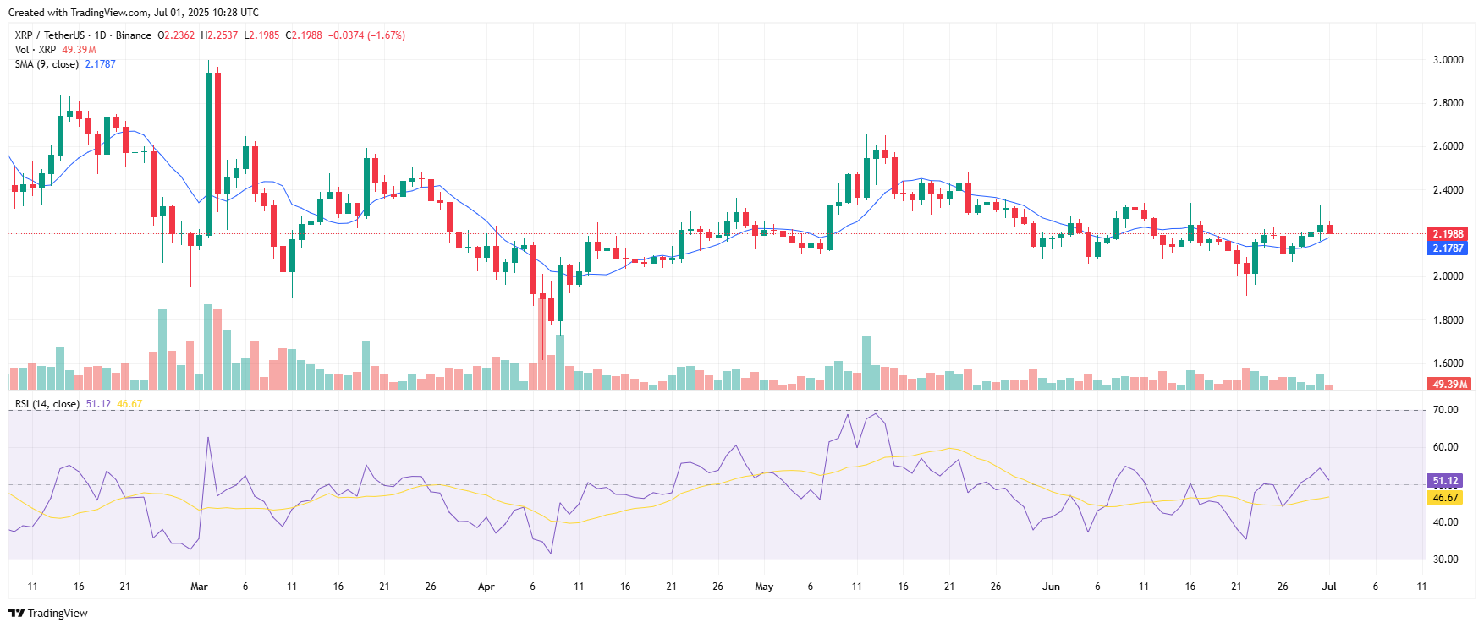The height and width of the screenshot is (628, 1484).
Task: Select the XRP / TetherUS symbol title
Action: coord(49,35)
